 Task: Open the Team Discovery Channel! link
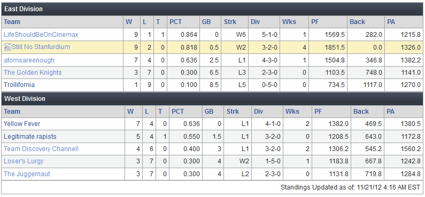point(41,148)
